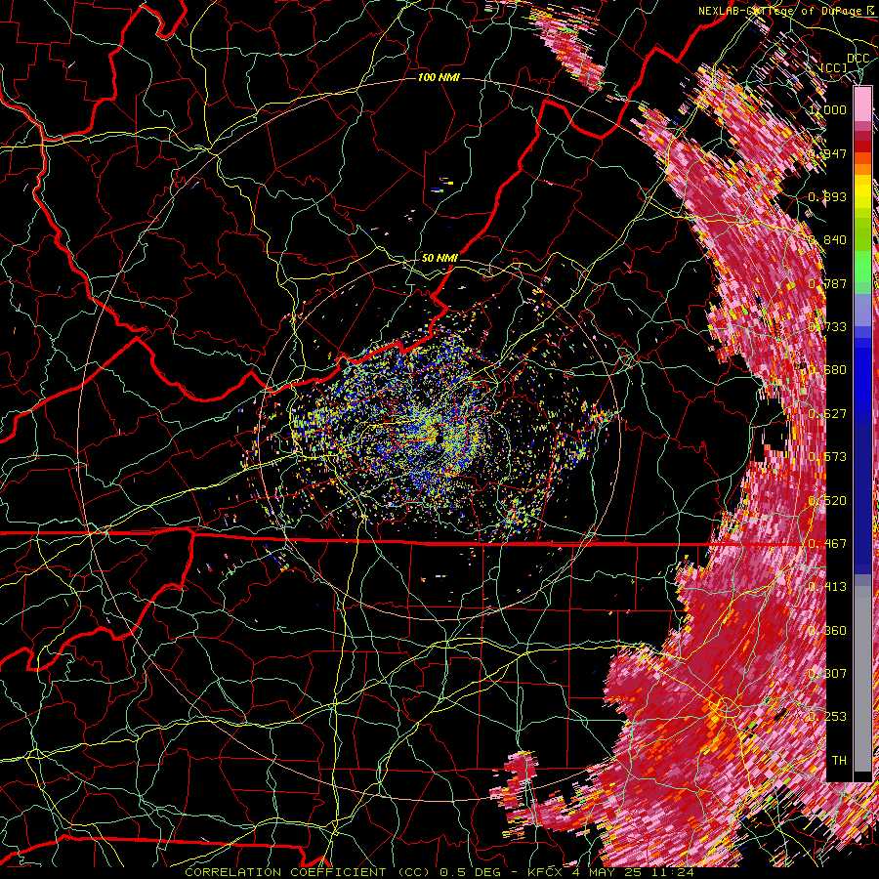The width and height of the screenshot is (879, 879).
Task: Pick the yellow swatch on the color bar
Action: [x=862, y=192]
